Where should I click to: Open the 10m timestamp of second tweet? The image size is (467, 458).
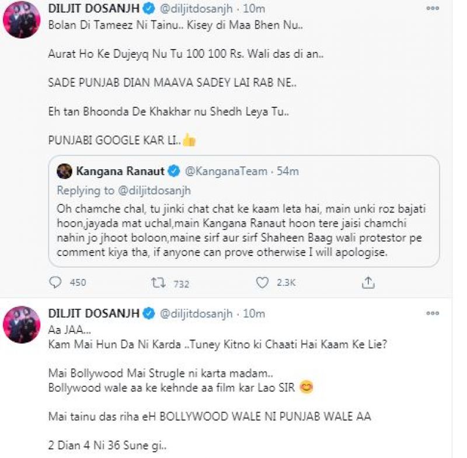coord(254,313)
